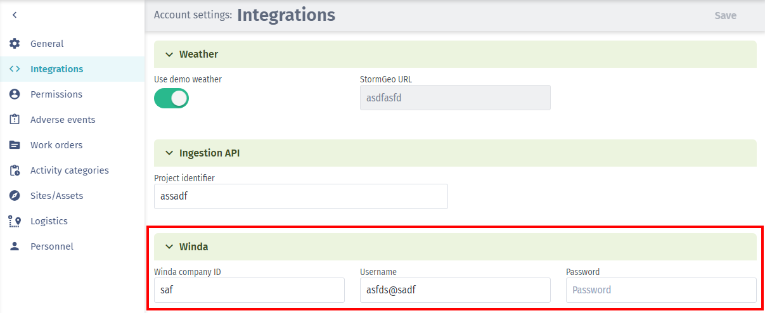
Task: Open Adverse events settings
Action: (72, 120)
